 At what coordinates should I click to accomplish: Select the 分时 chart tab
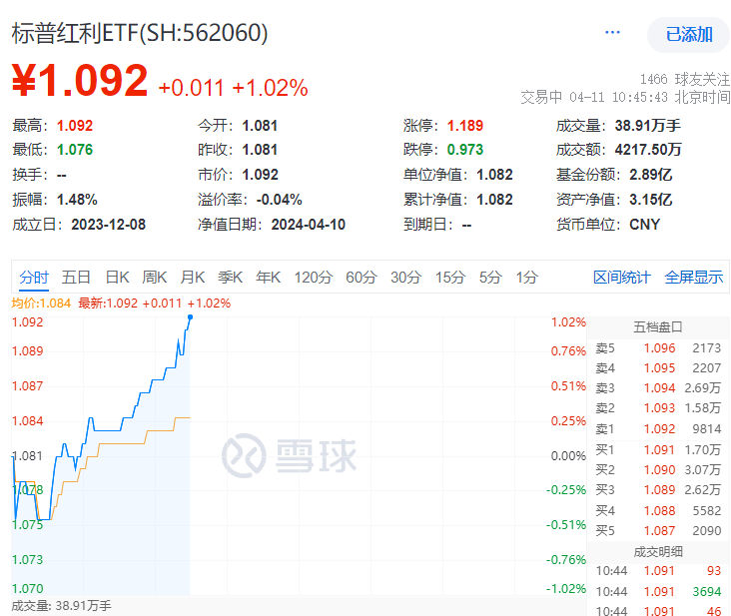click(34, 278)
